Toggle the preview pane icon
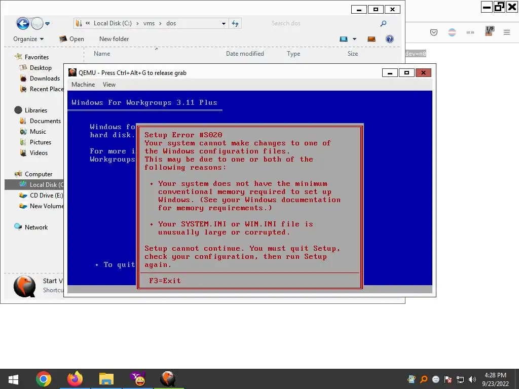The image size is (519, 389). 372,39
